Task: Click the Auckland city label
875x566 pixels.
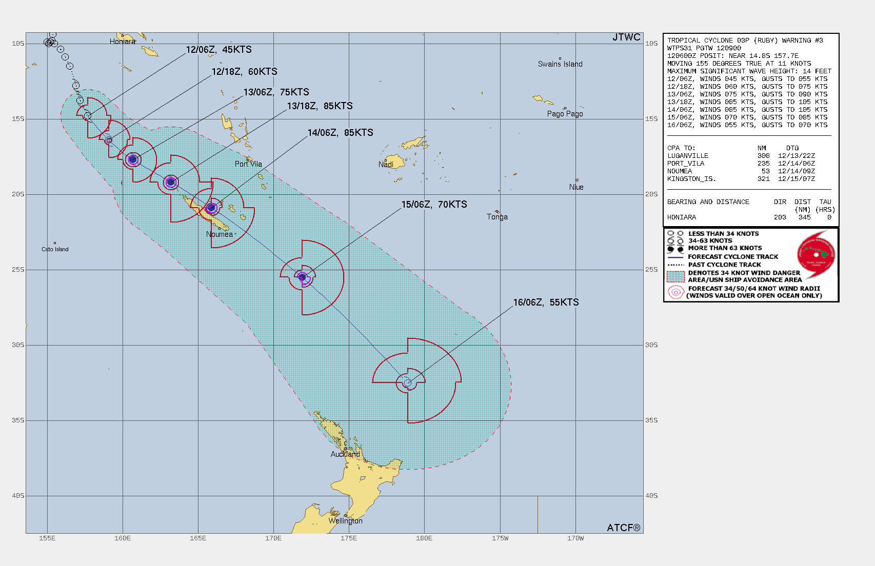Action: (345, 454)
